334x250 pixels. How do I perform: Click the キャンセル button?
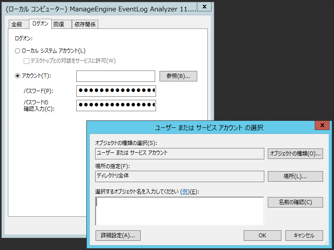click(x=304, y=236)
